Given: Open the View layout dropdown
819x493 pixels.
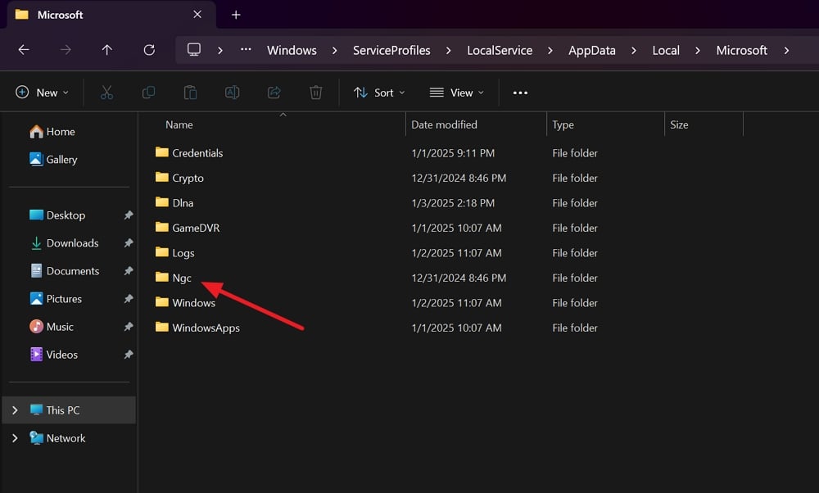Looking at the screenshot, I should pyautogui.click(x=456, y=93).
